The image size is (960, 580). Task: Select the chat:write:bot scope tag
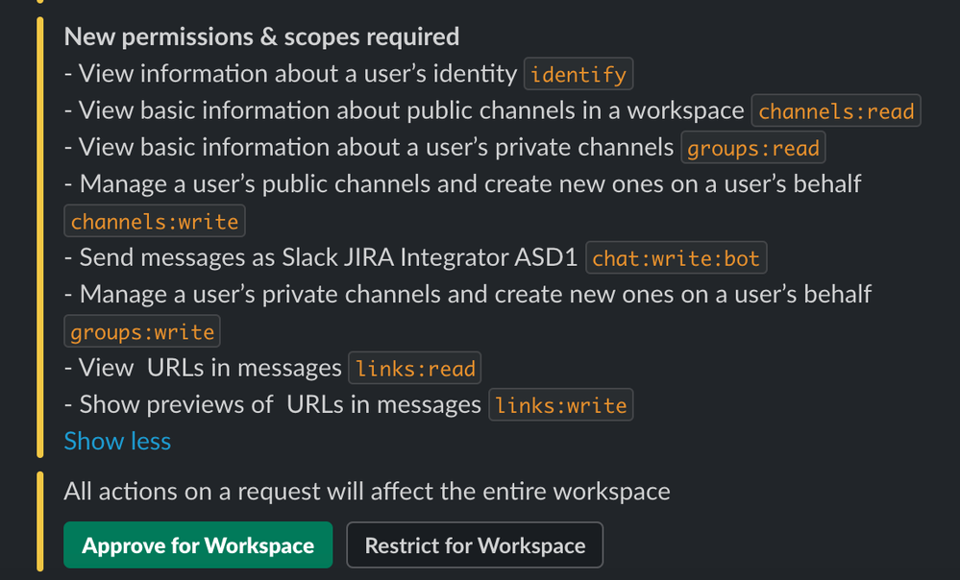click(x=676, y=257)
